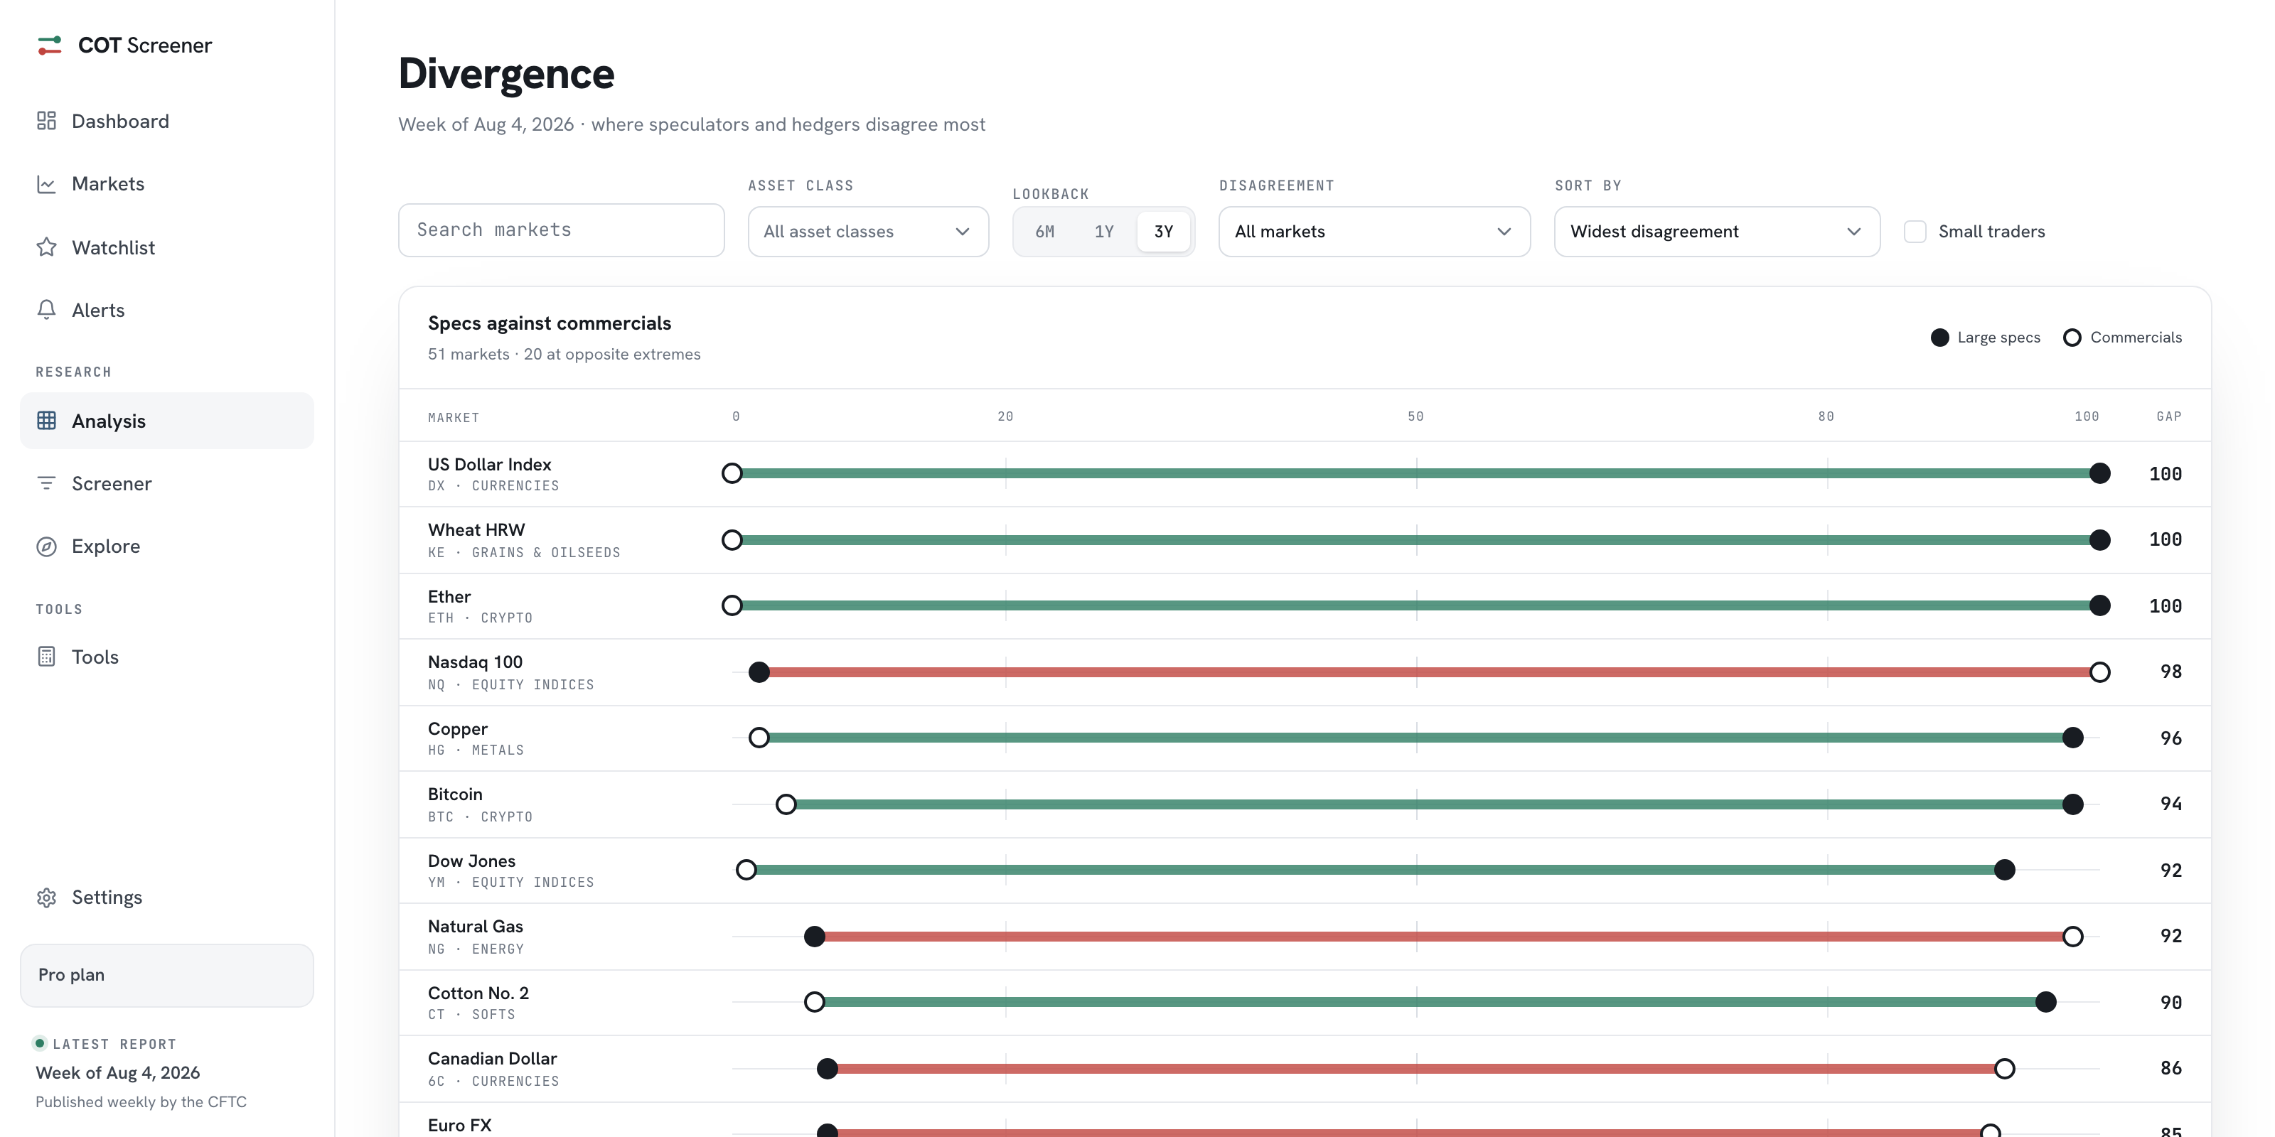Image resolution: width=2275 pixels, height=1137 pixels.
Task: Open Dashboard via its grid icon
Action: click(47, 121)
